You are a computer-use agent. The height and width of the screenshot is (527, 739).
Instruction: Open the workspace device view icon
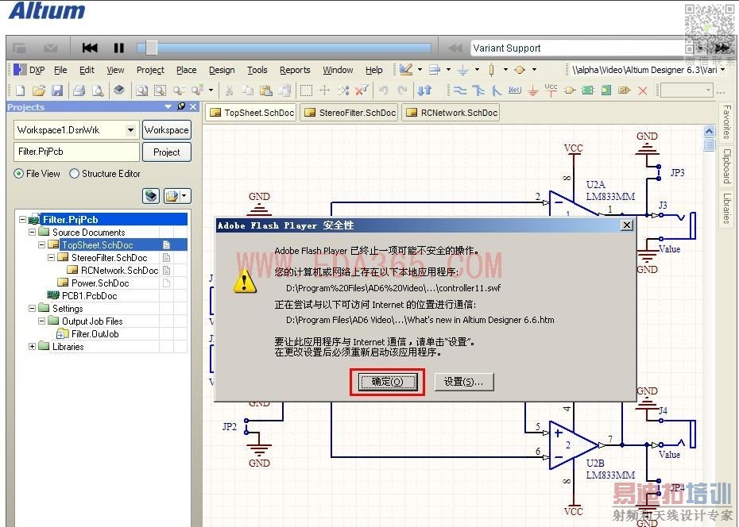pyautogui.click(x=119, y=90)
